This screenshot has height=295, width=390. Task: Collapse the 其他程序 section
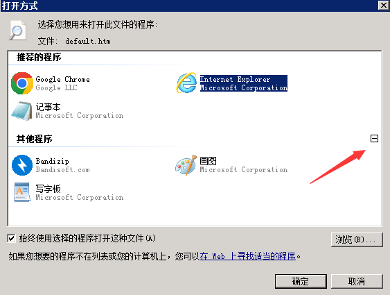374,139
